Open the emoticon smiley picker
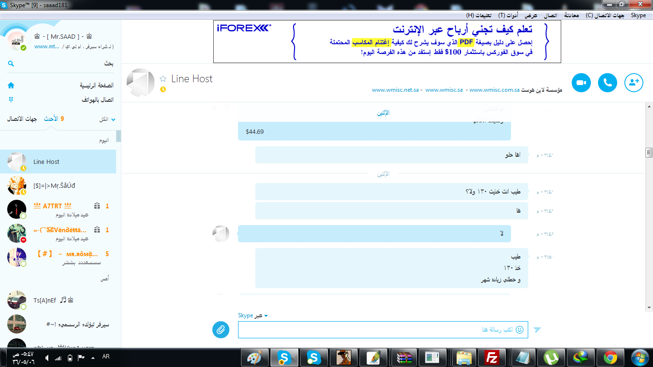The width and height of the screenshot is (653, 367). pos(520,330)
